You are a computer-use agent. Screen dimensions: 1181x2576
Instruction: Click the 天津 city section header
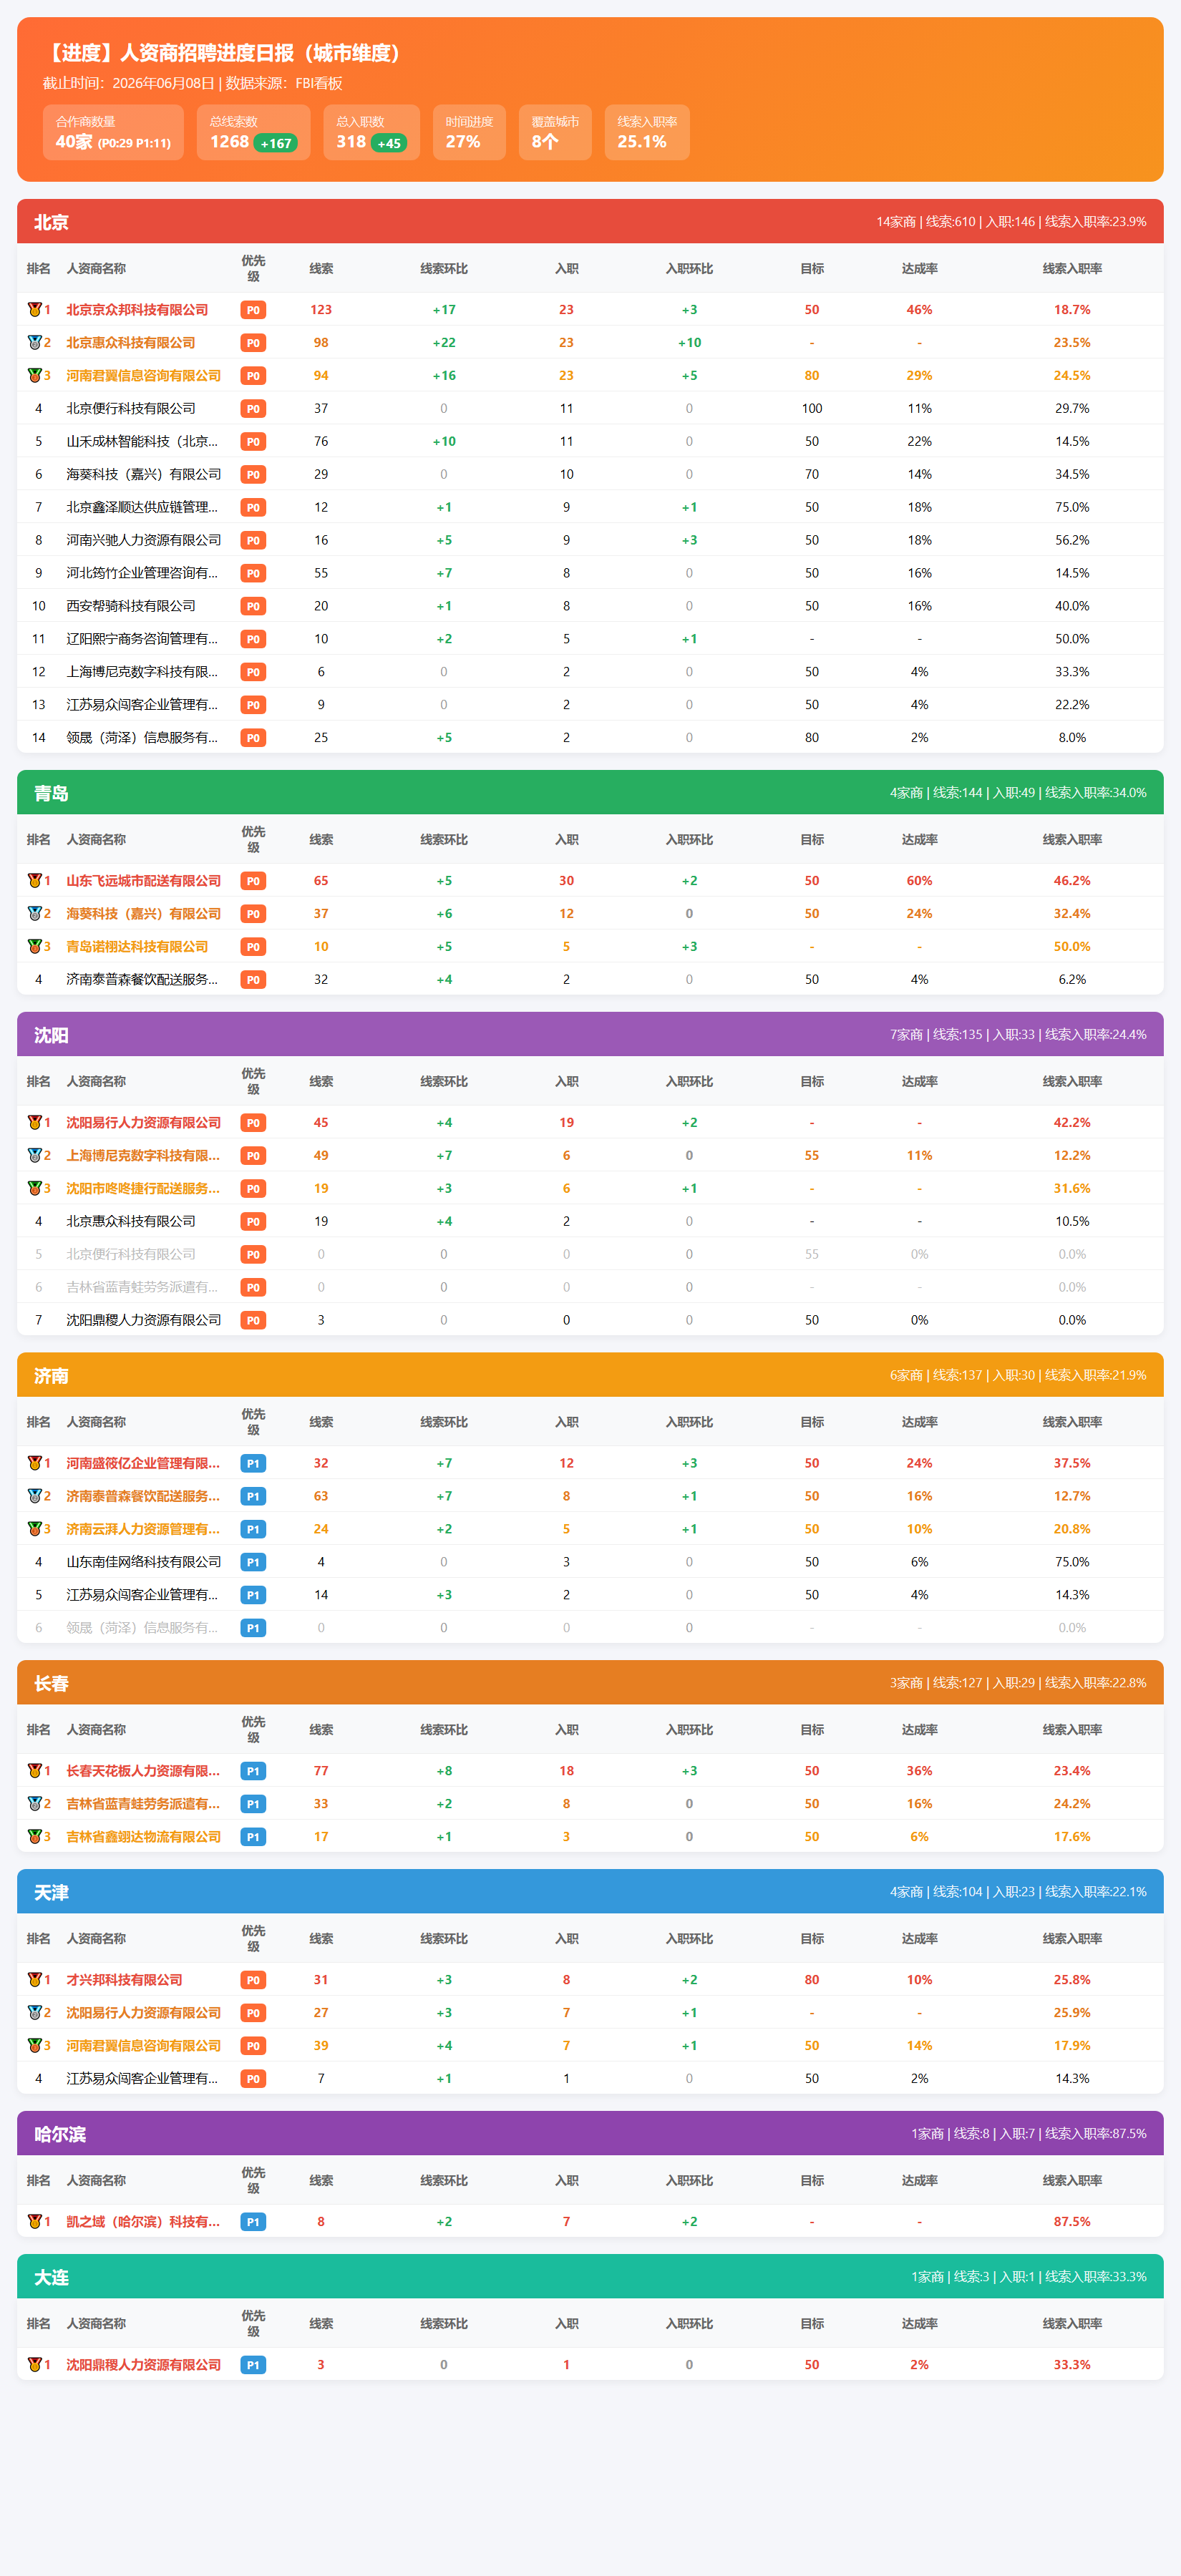click(590, 1892)
